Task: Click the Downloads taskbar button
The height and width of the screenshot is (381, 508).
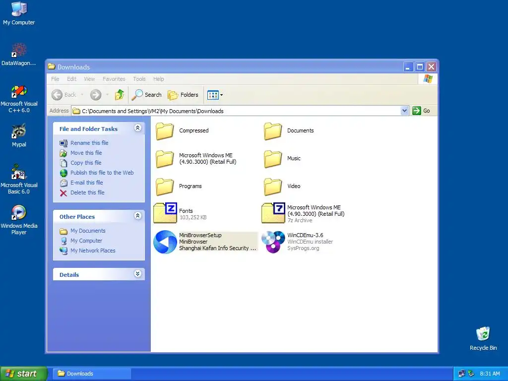Action: pos(91,374)
